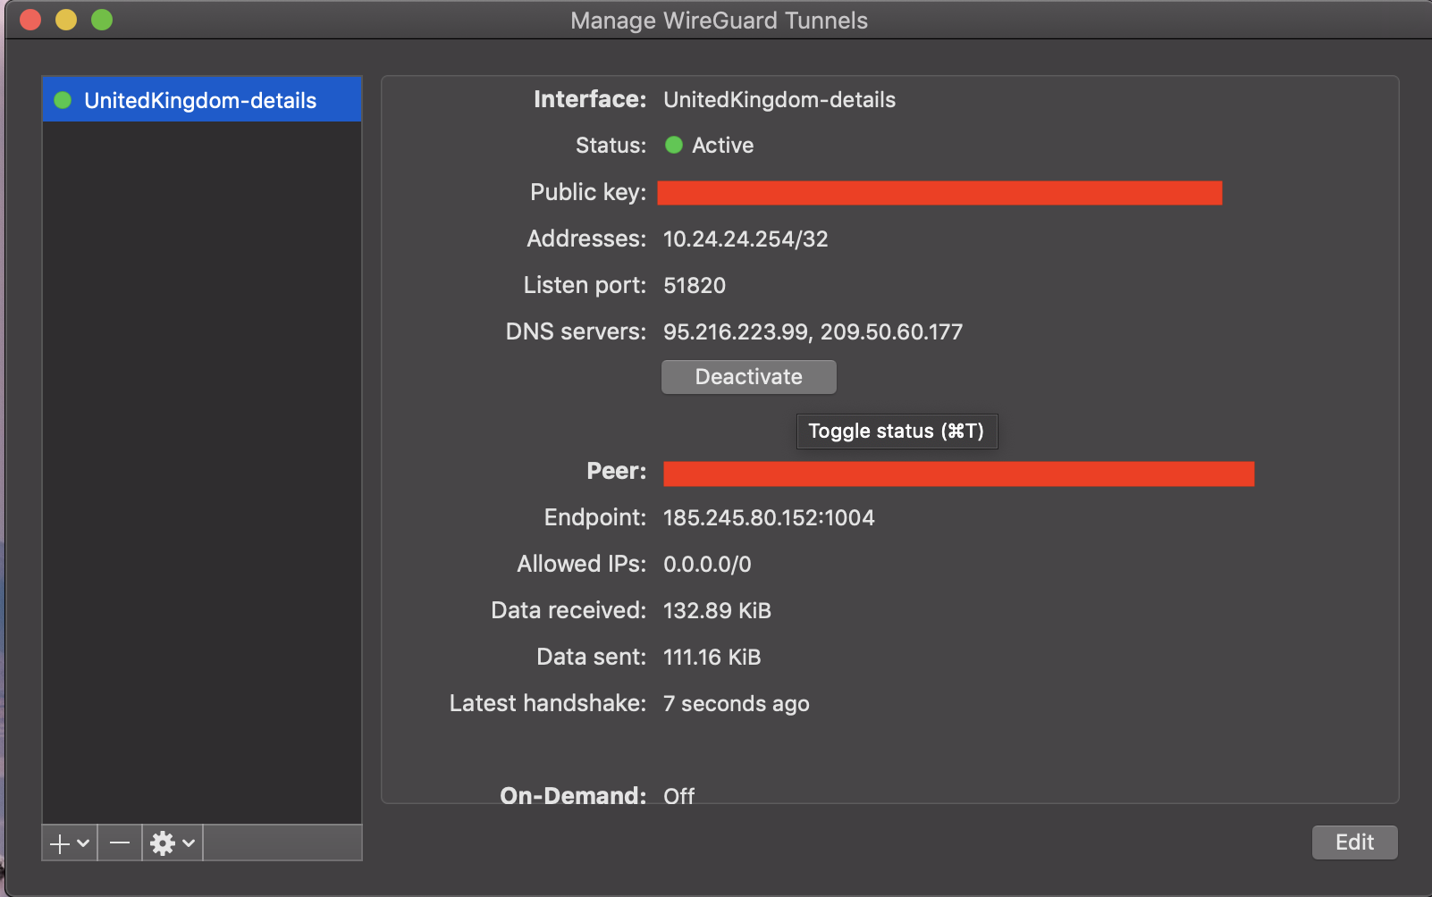Select the endpoint 185.245.80.152:1004
Screen dimensions: 1432x897
coord(769,518)
